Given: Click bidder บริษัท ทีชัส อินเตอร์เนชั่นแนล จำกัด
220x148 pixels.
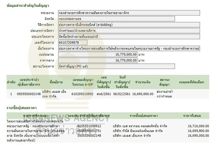Looking at the screenshot, I should [137, 131].
